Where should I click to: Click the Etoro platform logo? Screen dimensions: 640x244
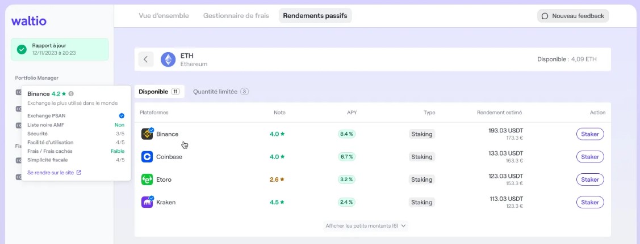(147, 179)
